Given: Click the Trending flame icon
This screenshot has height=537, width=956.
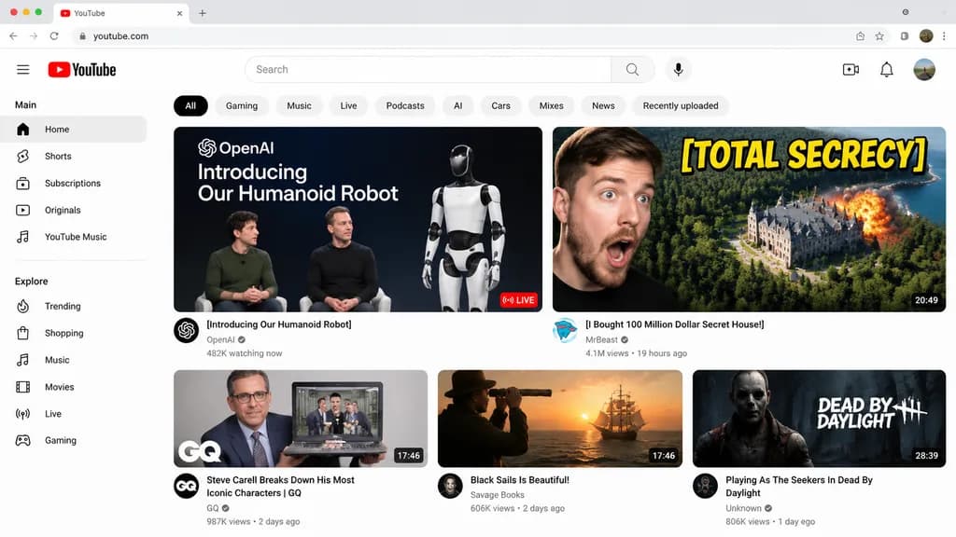Looking at the screenshot, I should [x=23, y=306].
